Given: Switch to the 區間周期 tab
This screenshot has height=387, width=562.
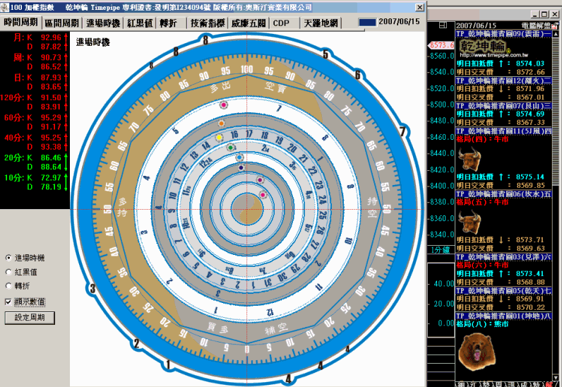Looking at the screenshot, I should (x=62, y=23).
